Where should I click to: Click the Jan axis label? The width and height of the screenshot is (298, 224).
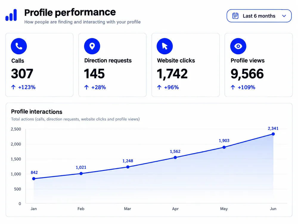point(34,209)
